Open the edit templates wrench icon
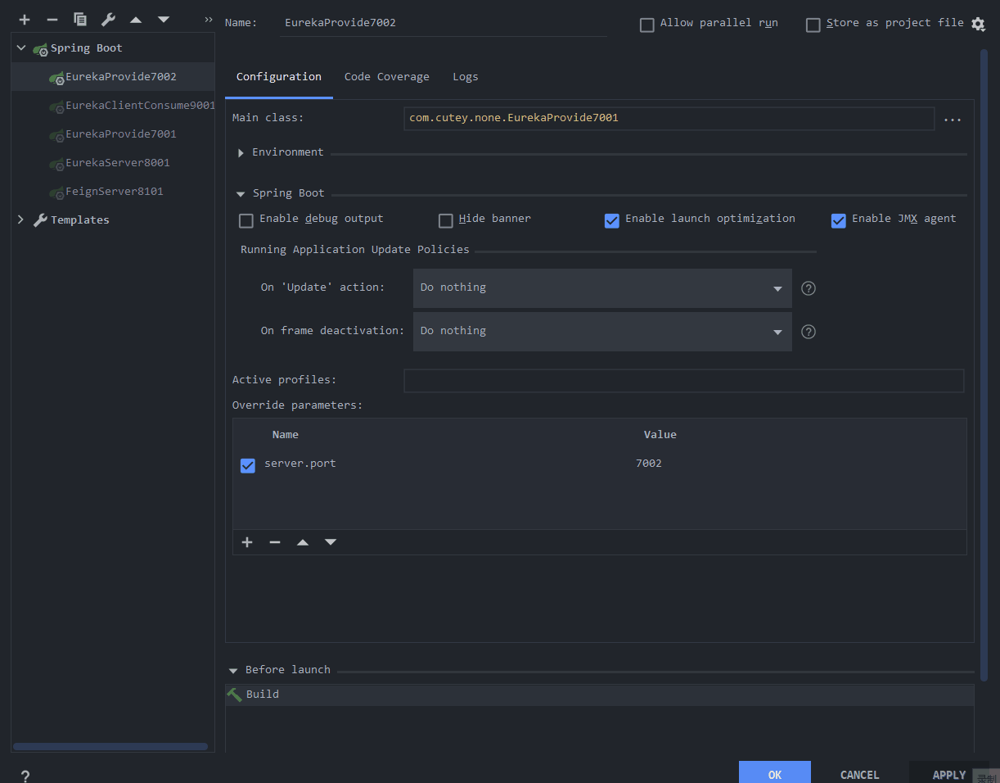 coord(108,19)
